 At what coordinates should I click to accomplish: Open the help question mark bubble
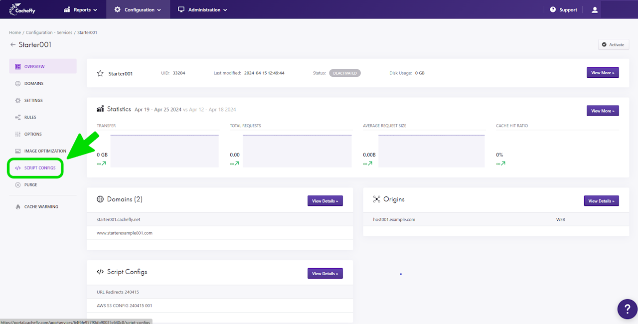coord(627,309)
